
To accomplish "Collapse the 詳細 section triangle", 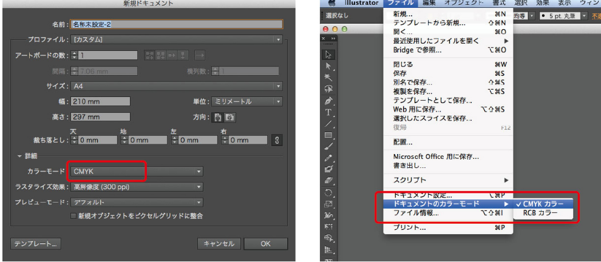I will point(19,156).
